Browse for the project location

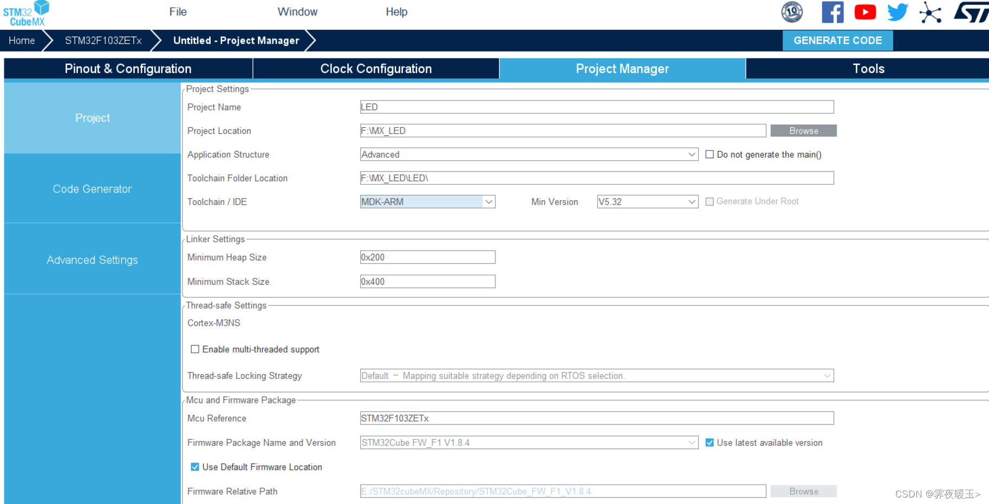pyautogui.click(x=804, y=131)
